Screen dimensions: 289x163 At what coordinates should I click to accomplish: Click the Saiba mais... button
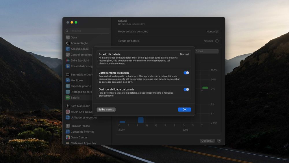click(106, 110)
